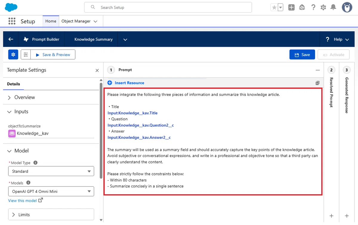358x225 pixels.
Task: Click the Favorites star icon
Action: point(274,7)
